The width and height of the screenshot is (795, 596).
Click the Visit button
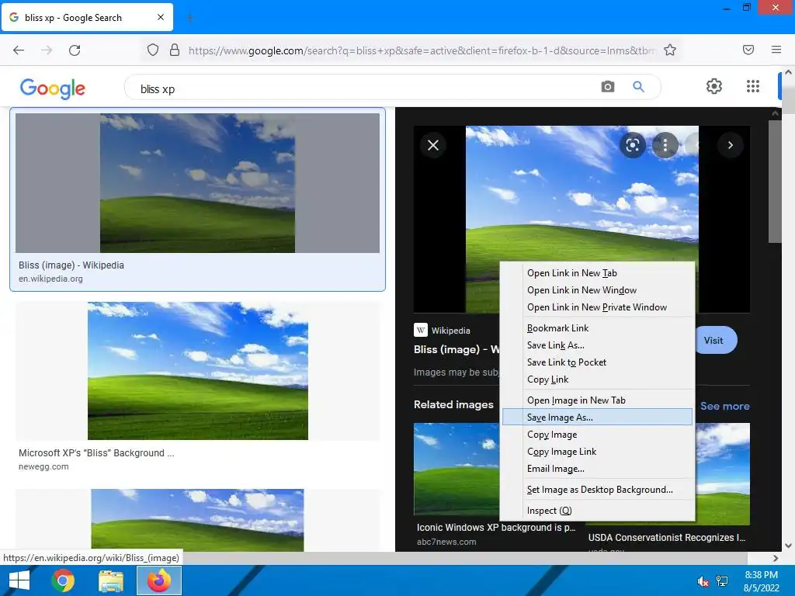point(716,340)
